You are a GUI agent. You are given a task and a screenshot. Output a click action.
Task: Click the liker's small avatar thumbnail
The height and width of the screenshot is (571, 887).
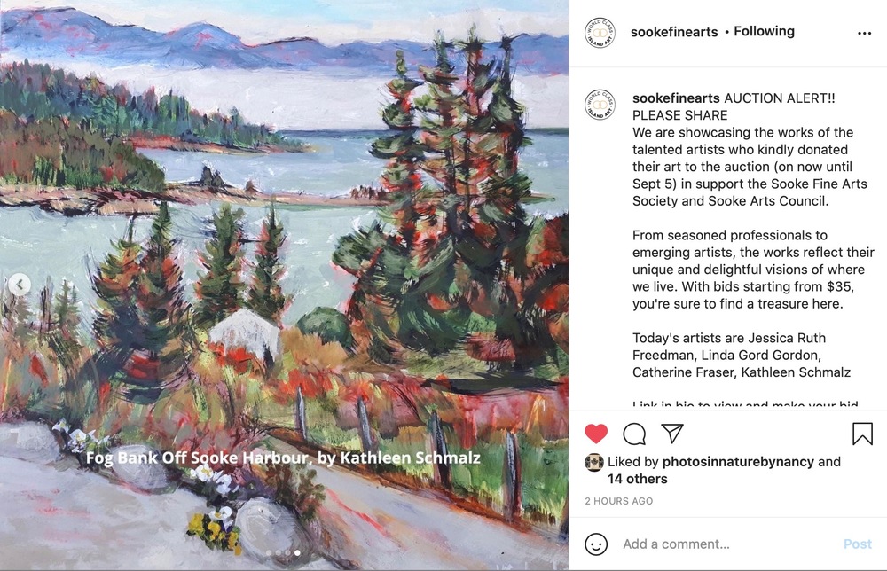click(594, 462)
